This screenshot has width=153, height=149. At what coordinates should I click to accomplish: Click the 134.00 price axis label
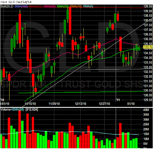(x=148, y=58)
